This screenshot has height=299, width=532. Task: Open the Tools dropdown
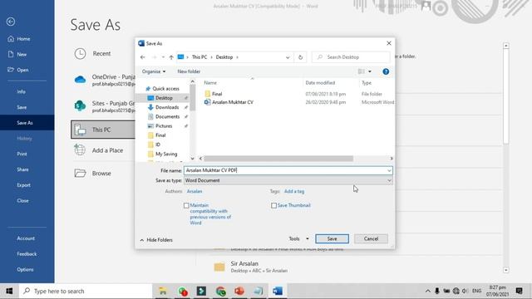point(298,238)
